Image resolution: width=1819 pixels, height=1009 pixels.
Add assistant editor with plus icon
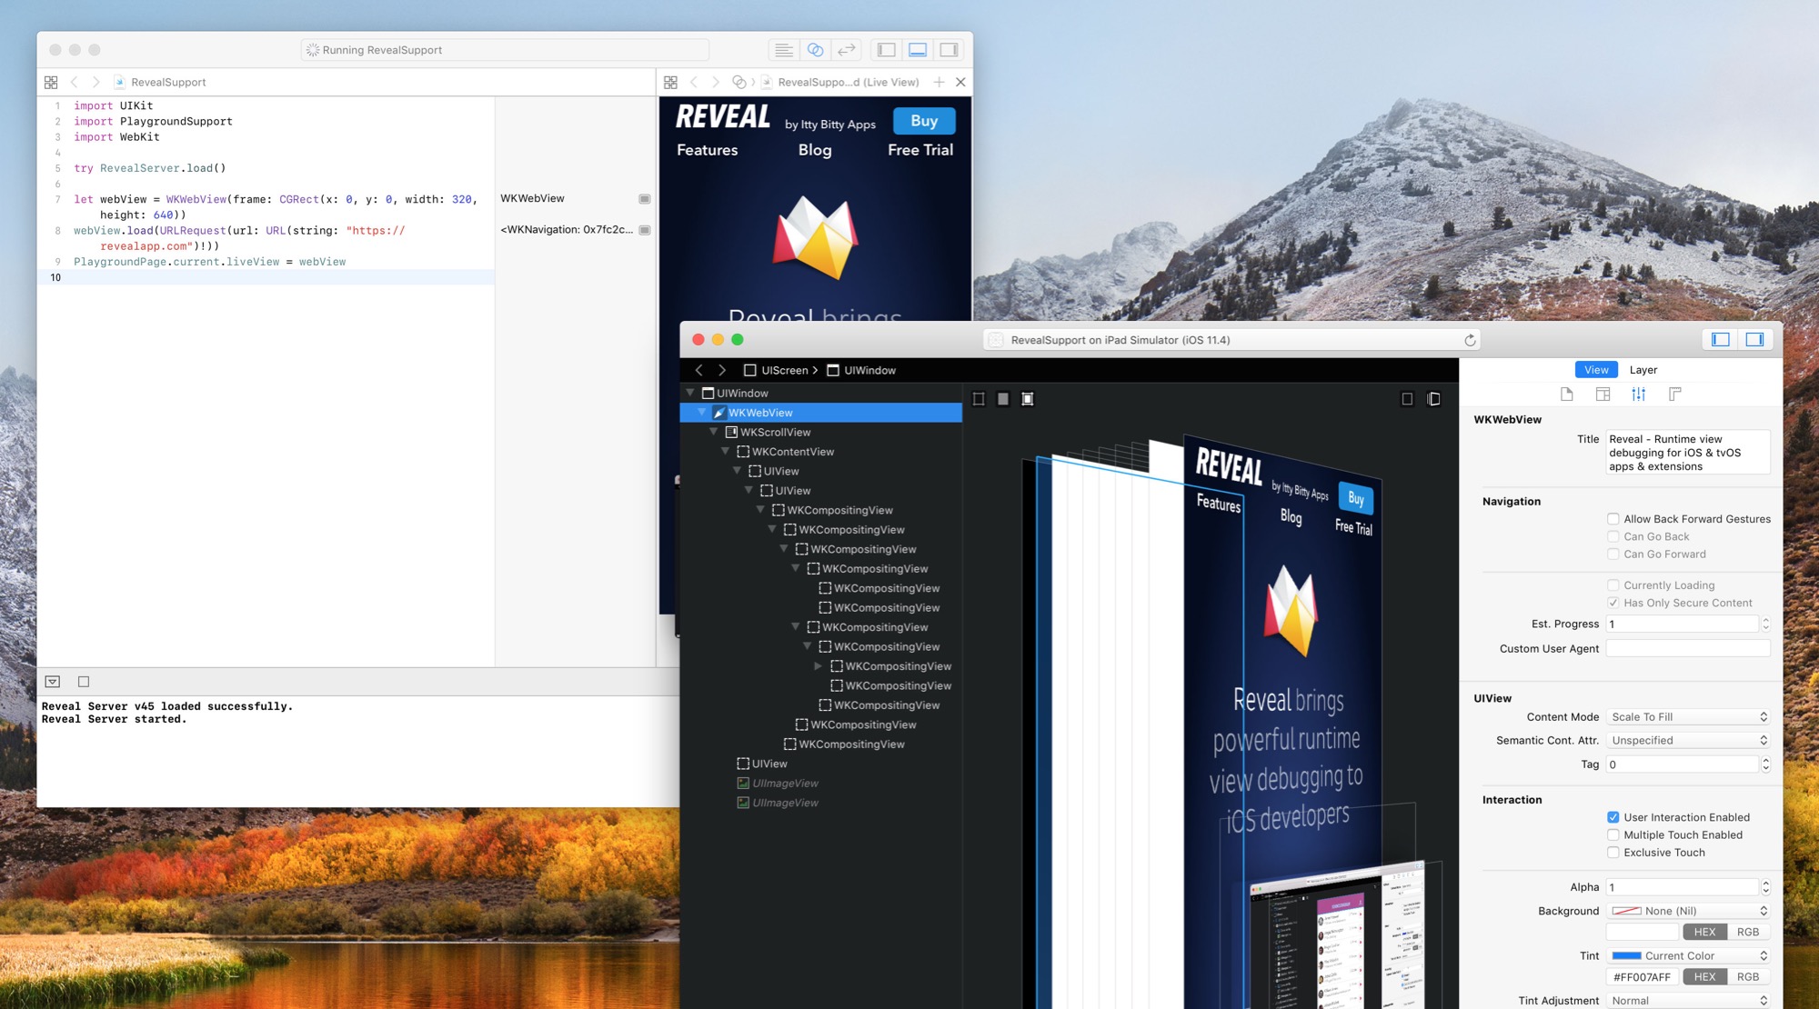tap(939, 83)
